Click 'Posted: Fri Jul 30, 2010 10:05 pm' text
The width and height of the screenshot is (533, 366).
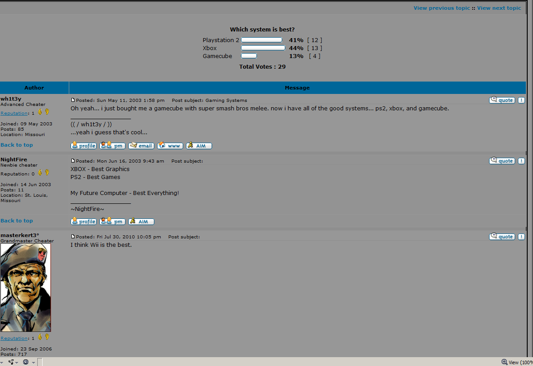click(118, 237)
